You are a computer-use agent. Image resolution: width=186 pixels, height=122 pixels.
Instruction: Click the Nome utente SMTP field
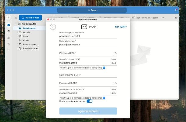88,75
